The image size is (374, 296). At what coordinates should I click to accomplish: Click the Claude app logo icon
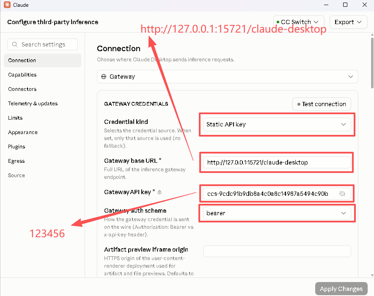[7, 5]
